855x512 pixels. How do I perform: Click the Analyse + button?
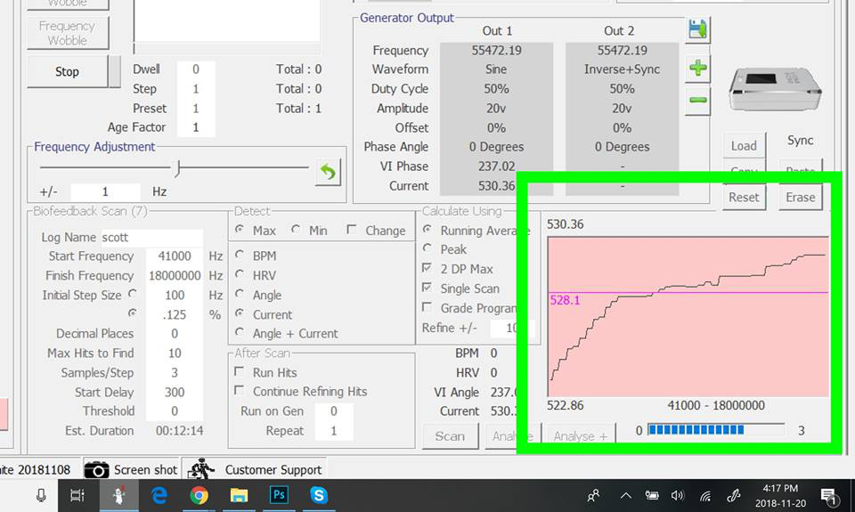[581, 436]
